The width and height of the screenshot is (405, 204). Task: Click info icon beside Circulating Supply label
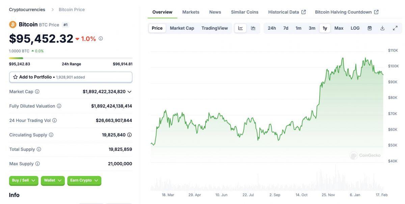[x=51, y=135]
